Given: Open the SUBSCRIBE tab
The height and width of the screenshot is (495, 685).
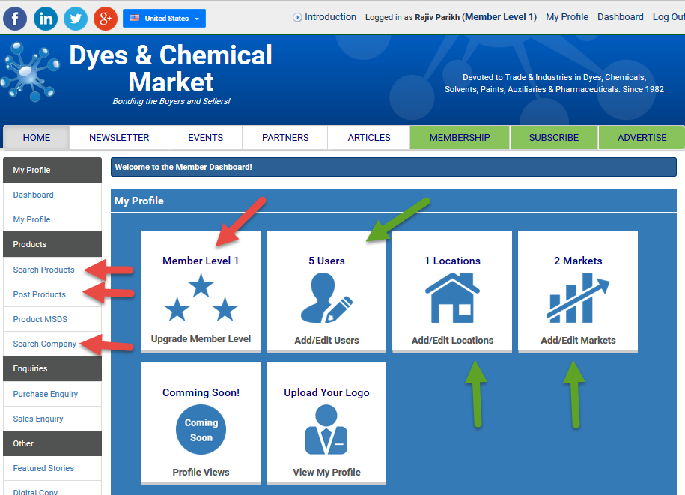Looking at the screenshot, I should 553,138.
